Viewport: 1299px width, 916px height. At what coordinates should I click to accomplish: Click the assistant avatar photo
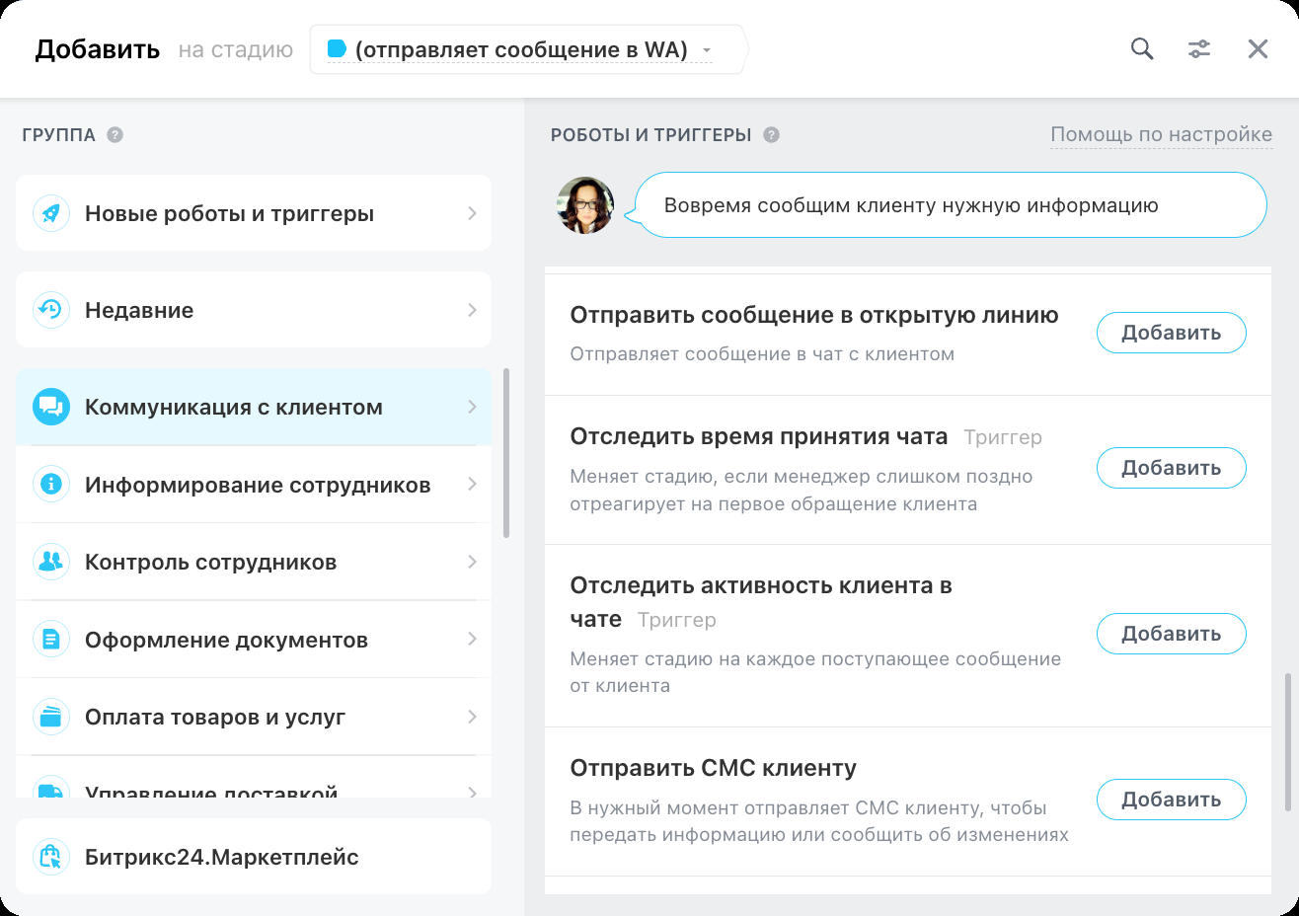pyautogui.click(x=586, y=205)
